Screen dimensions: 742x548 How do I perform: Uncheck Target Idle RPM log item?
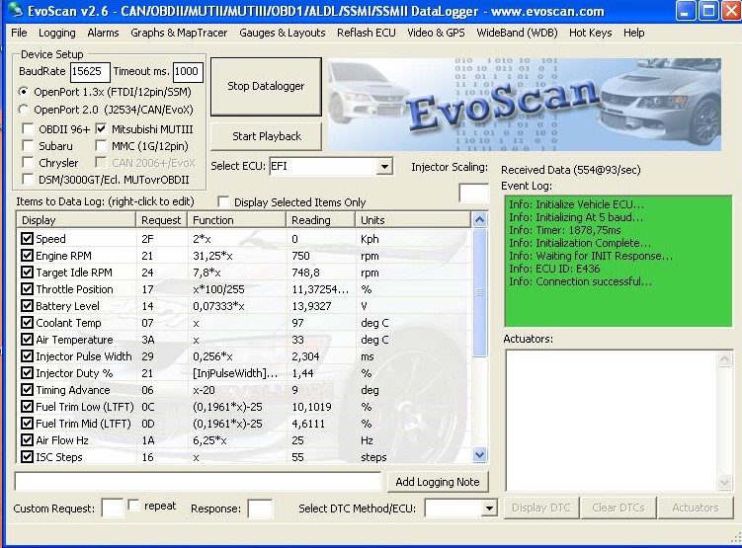pos(27,272)
